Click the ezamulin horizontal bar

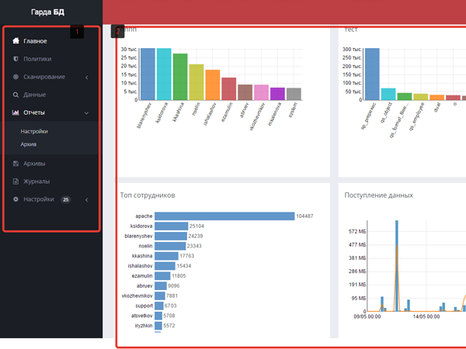(162, 275)
